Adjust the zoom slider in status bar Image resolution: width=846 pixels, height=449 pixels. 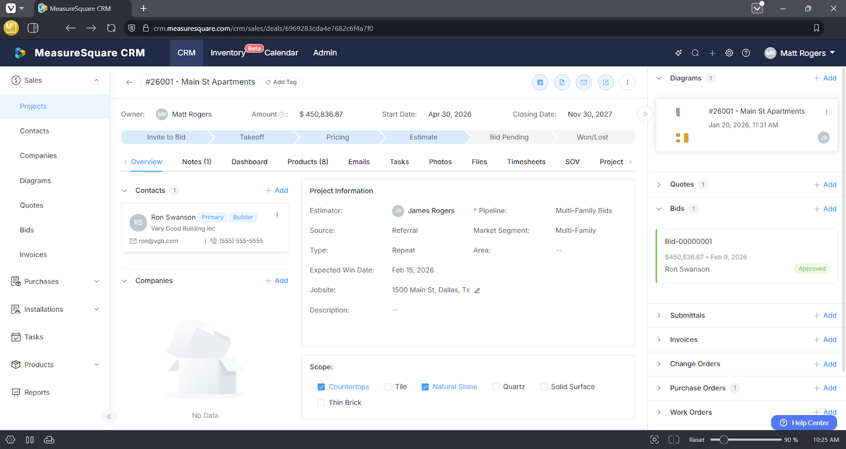coord(724,440)
